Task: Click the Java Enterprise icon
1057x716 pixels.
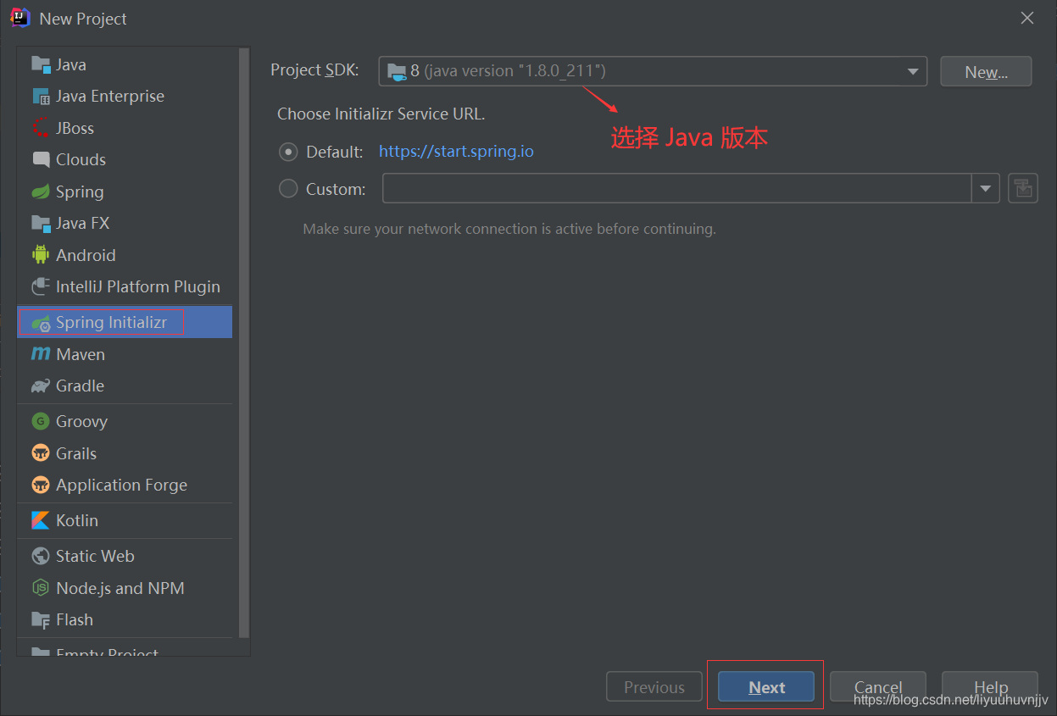Action: [x=41, y=96]
